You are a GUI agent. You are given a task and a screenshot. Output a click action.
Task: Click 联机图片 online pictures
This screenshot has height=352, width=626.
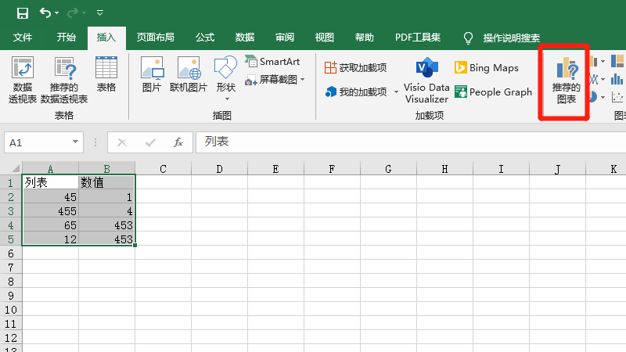point(189,74)
